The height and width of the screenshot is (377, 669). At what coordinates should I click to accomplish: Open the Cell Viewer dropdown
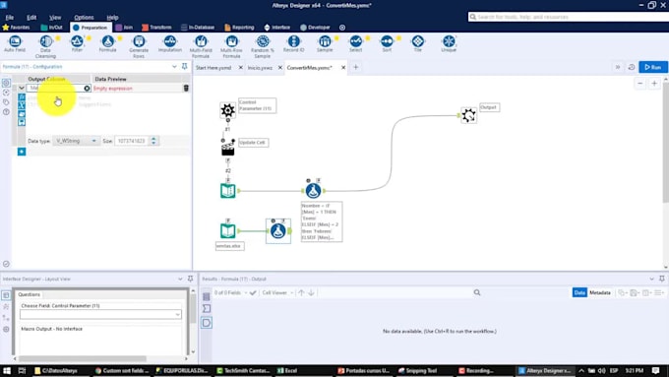pyautogui.click(x=277, y=293)
